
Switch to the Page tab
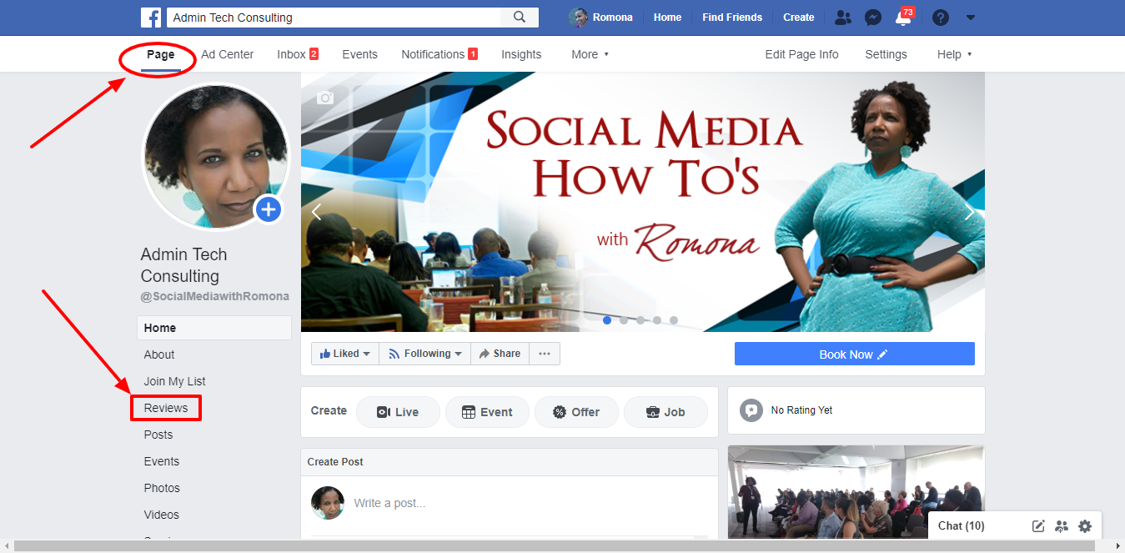[x=161, y=54]
